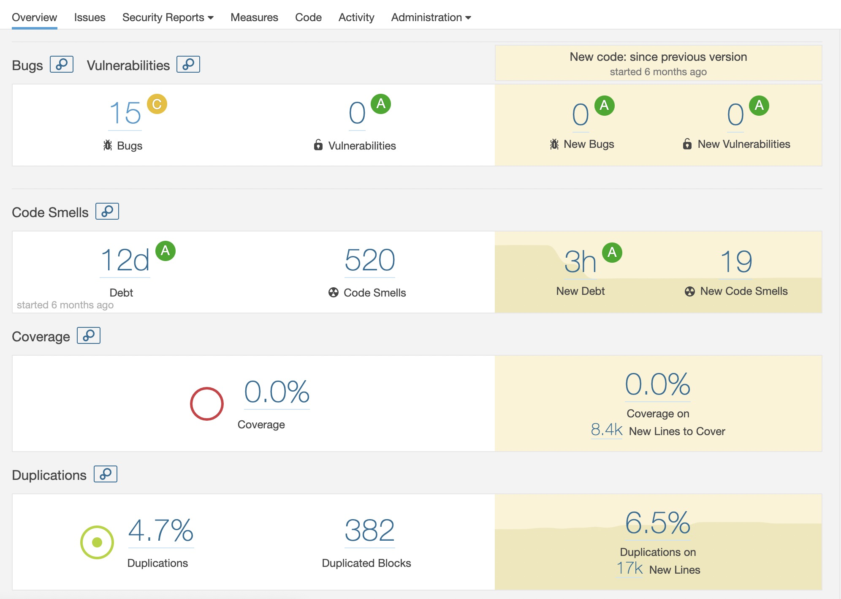Click the A rating badge beside Debt
Image resolution: width=841 pixels, height=599 pixels.
coord(165,251)
